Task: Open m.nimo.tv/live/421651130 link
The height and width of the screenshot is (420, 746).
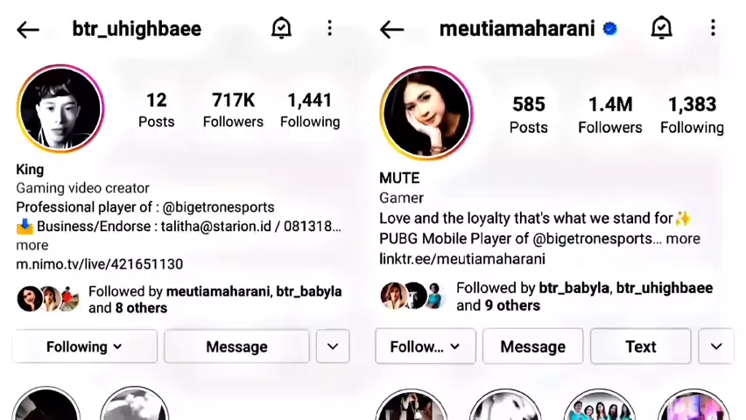Action: (x=100, y=264)
